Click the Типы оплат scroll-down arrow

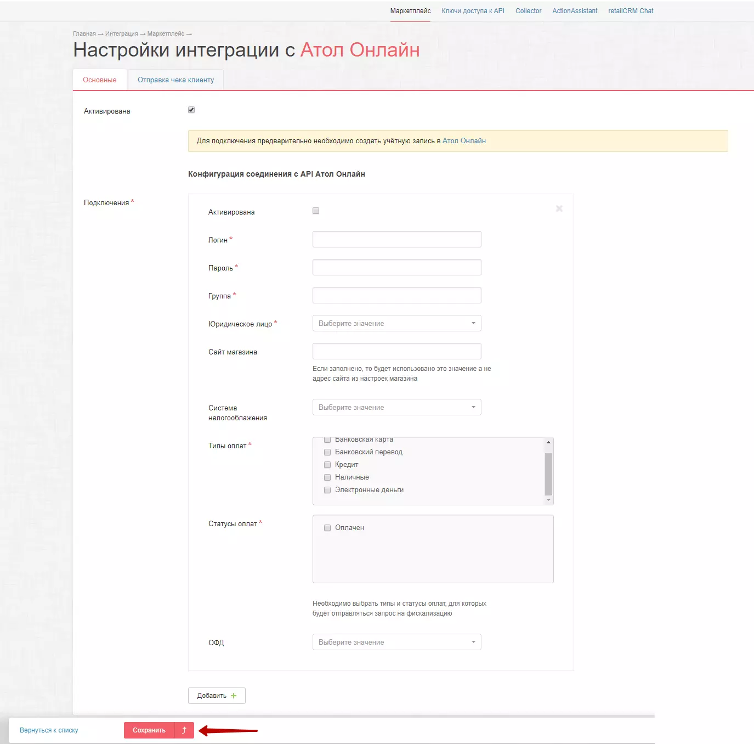point(548,500)
